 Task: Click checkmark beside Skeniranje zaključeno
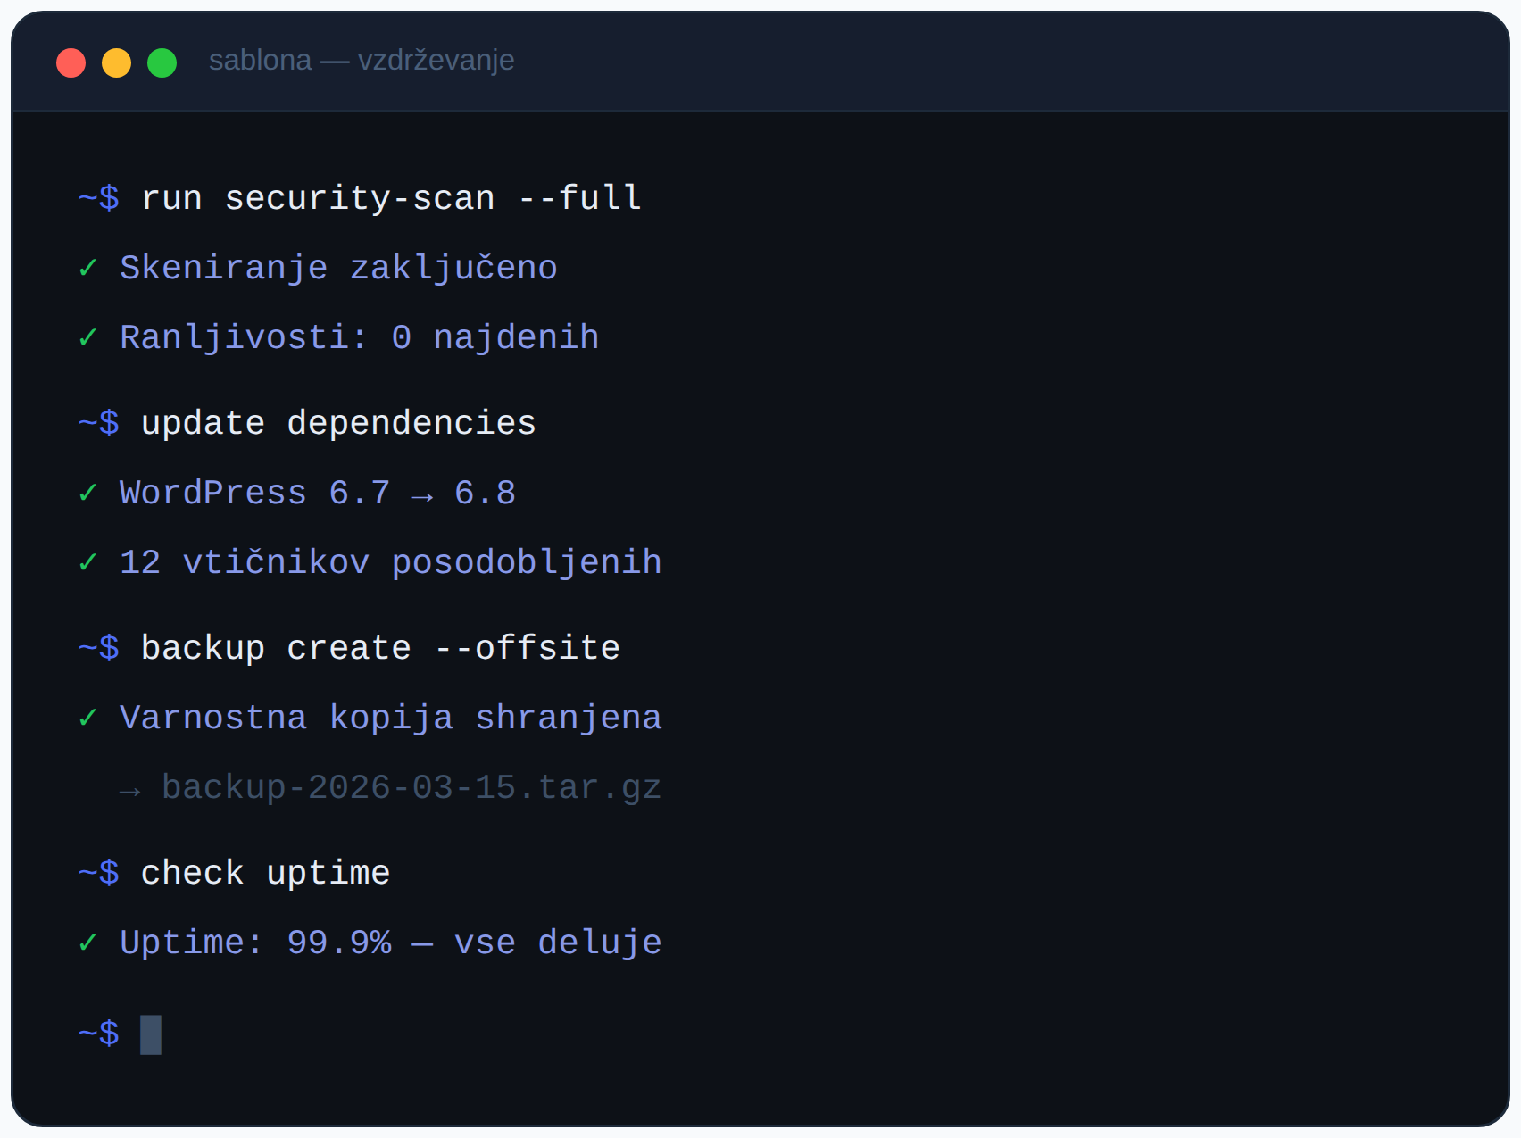tap(87, 268)
